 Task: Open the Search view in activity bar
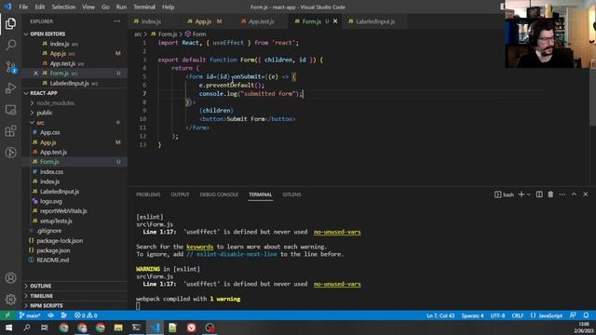(10, 45)
